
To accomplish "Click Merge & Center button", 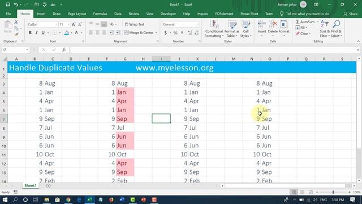I will click(x=139, y=33).
